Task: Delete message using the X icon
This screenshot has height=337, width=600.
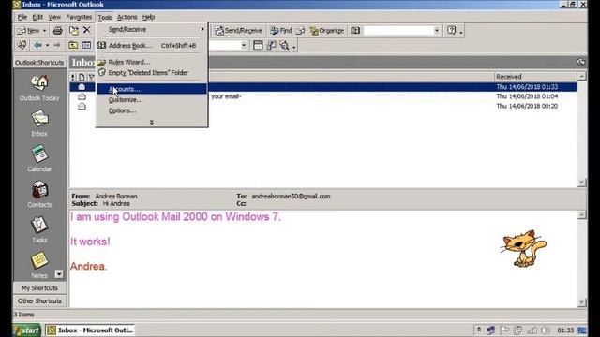Action: [x=87, y=30]
